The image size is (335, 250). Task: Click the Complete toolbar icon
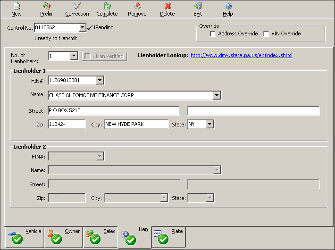pos(107,6)
